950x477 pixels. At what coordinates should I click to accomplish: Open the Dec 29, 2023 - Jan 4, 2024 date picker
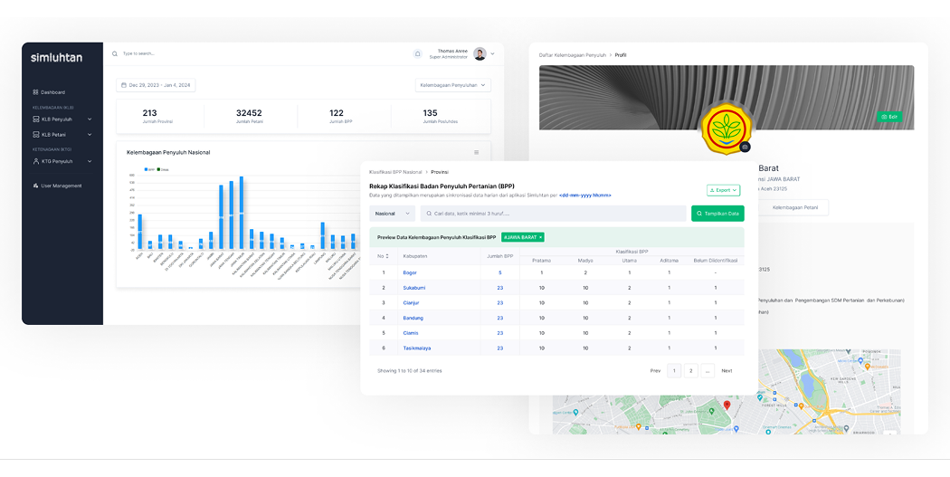pyautogui.click(x=156, y=85)
